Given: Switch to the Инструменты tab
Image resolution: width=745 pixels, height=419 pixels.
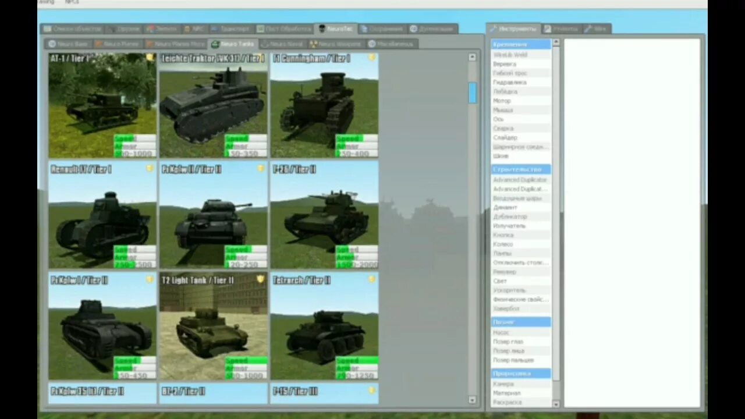Looking at the screenshot, I should (x=513, y=29).
